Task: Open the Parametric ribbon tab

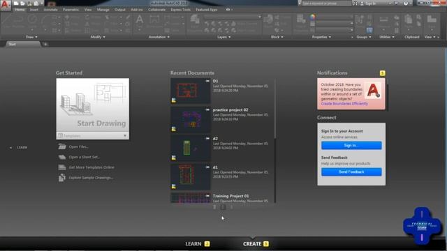Action: 71,10
